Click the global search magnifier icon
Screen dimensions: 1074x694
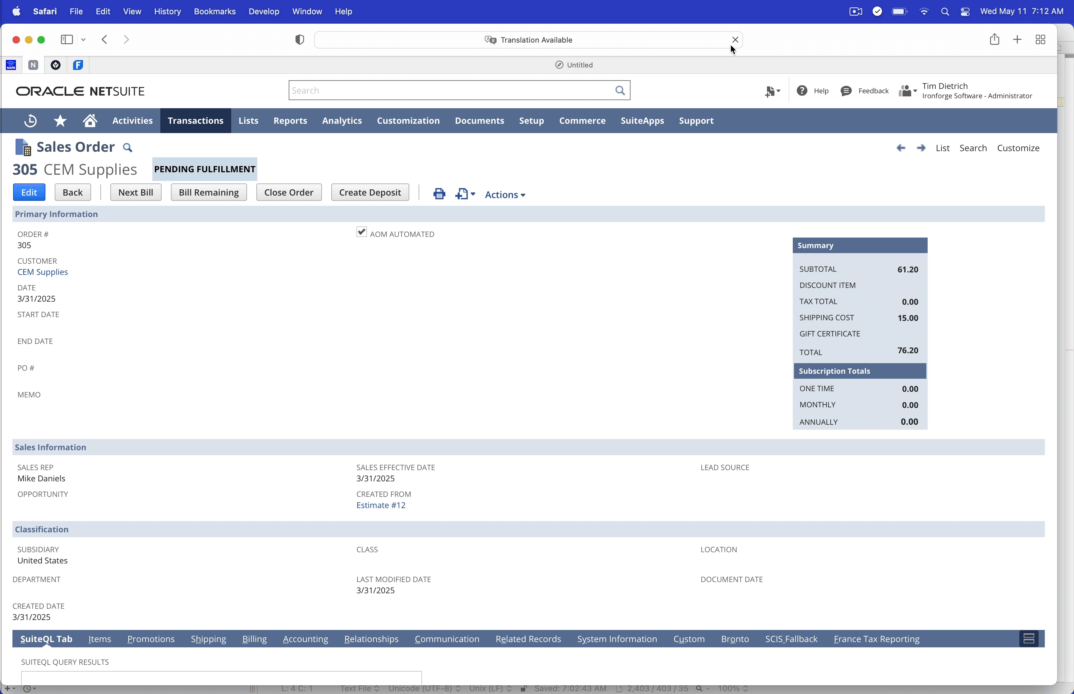tap(620, 90)
